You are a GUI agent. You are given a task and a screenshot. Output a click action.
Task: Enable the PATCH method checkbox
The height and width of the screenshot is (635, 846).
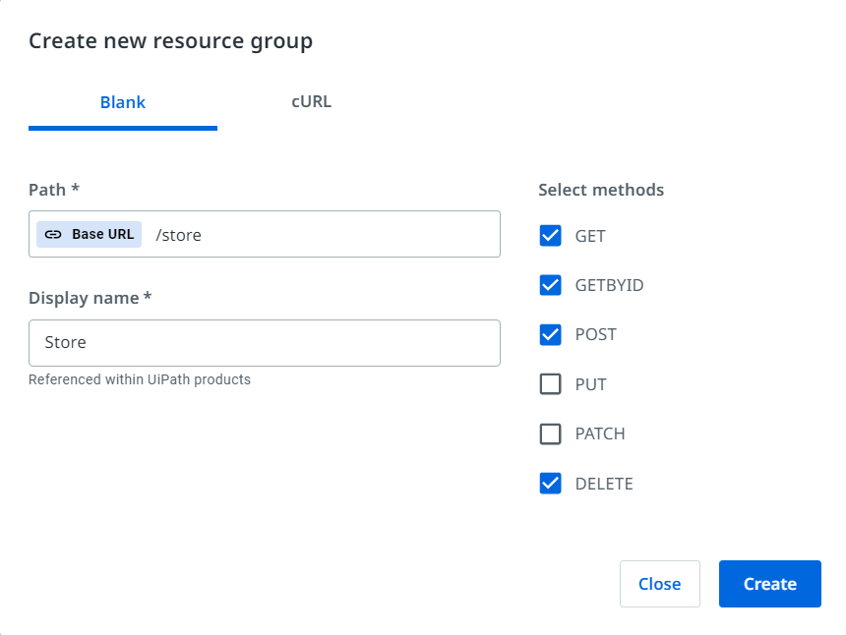click(x=550, y=433)
